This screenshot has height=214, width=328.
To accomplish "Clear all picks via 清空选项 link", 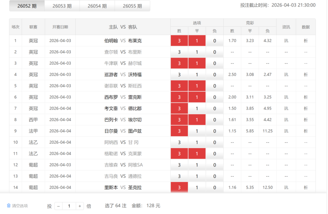I will pyautogui.click(x=20, y=206).
